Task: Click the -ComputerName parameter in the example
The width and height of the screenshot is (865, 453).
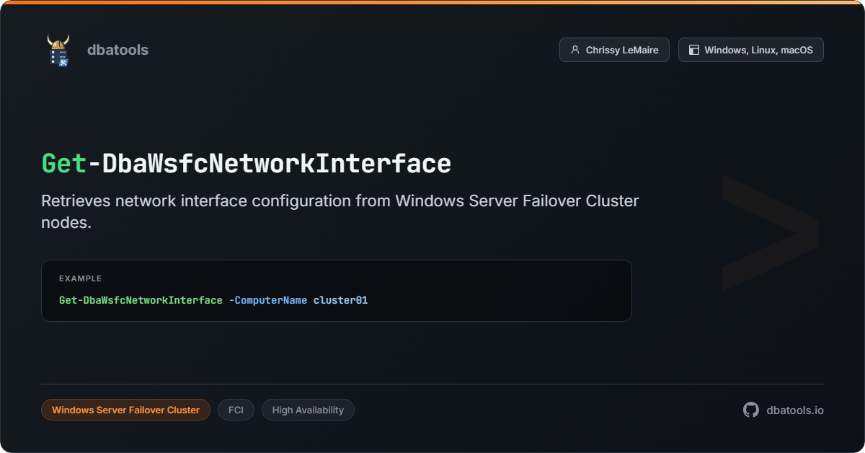Action: tap(268, 300)
